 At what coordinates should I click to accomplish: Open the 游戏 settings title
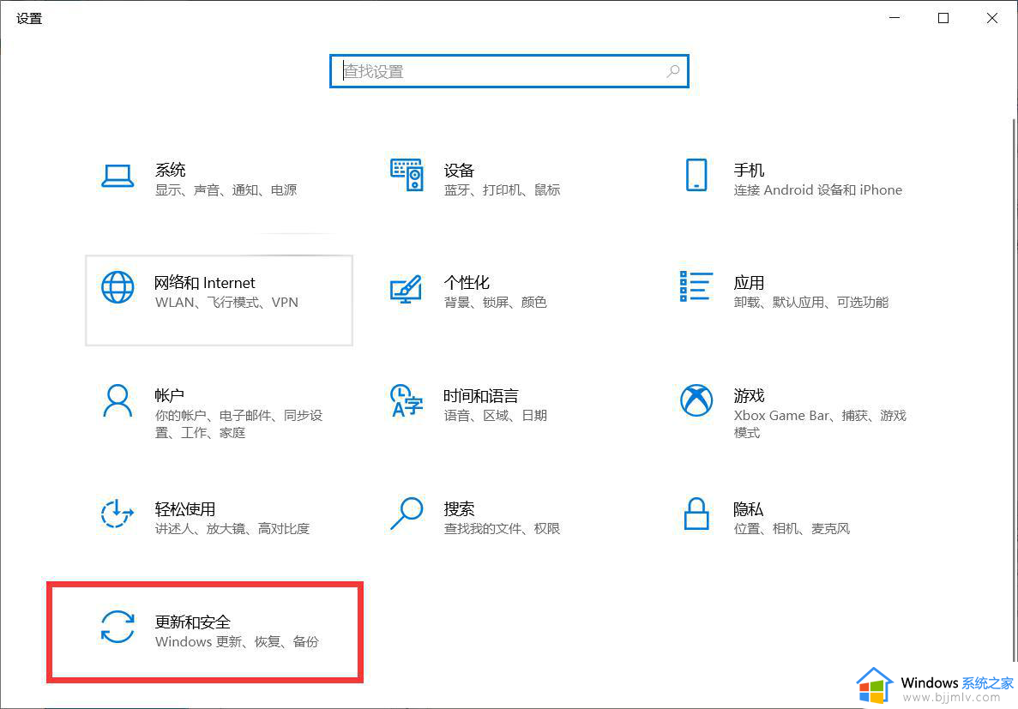(x=749, y=395)
